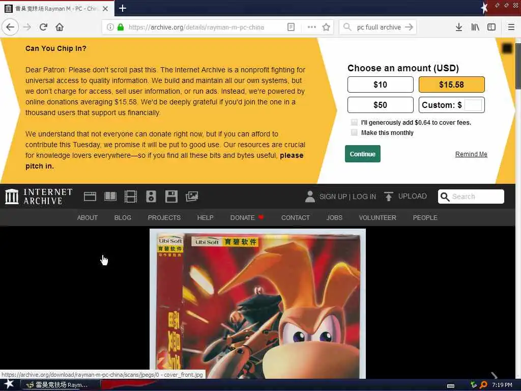Check 'add $0.64 to cover fees'
Screen dimensions: 521x391
click(x=354, y=122)
